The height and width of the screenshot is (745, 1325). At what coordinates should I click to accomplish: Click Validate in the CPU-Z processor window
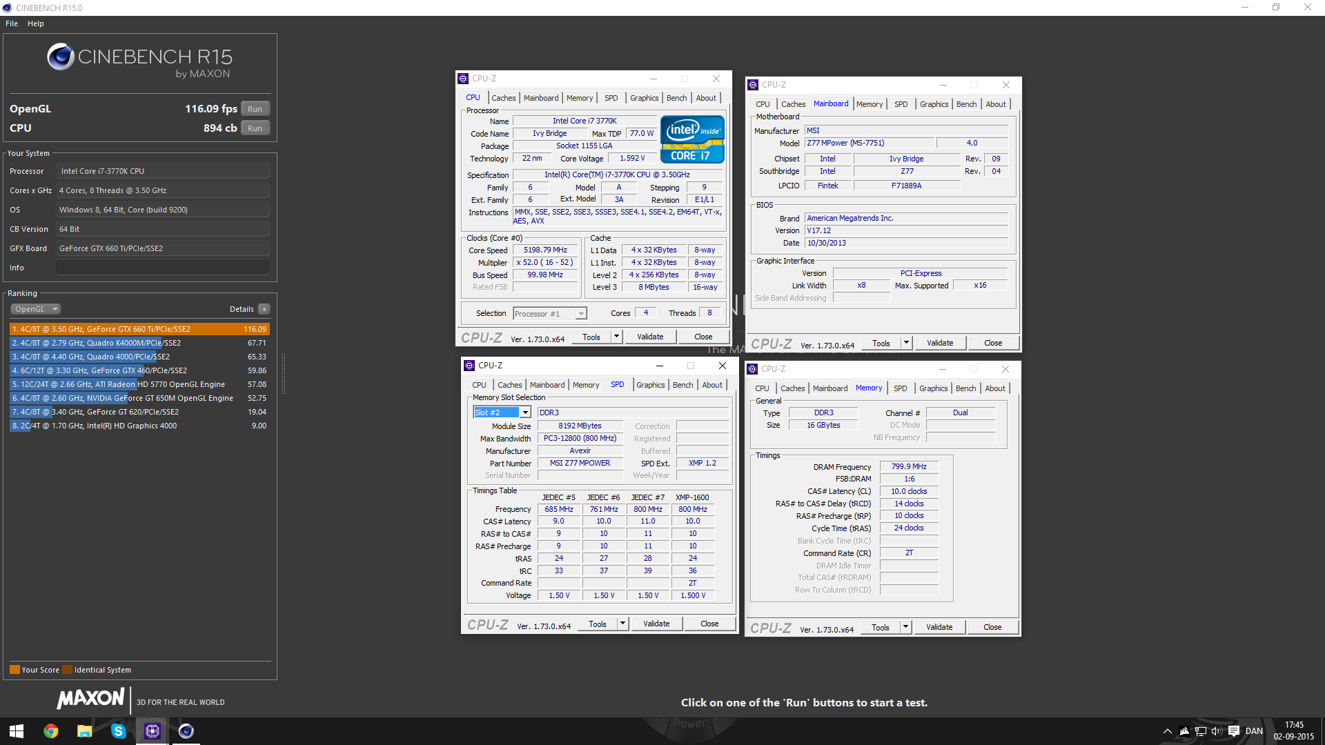(x=650, y=337)
